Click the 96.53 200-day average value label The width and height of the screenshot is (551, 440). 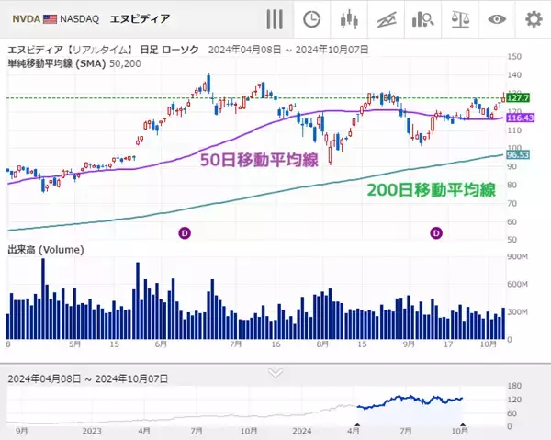tap(518, 155)
